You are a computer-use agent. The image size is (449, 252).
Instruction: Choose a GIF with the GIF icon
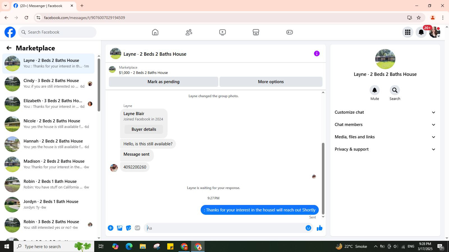(138, 228)
